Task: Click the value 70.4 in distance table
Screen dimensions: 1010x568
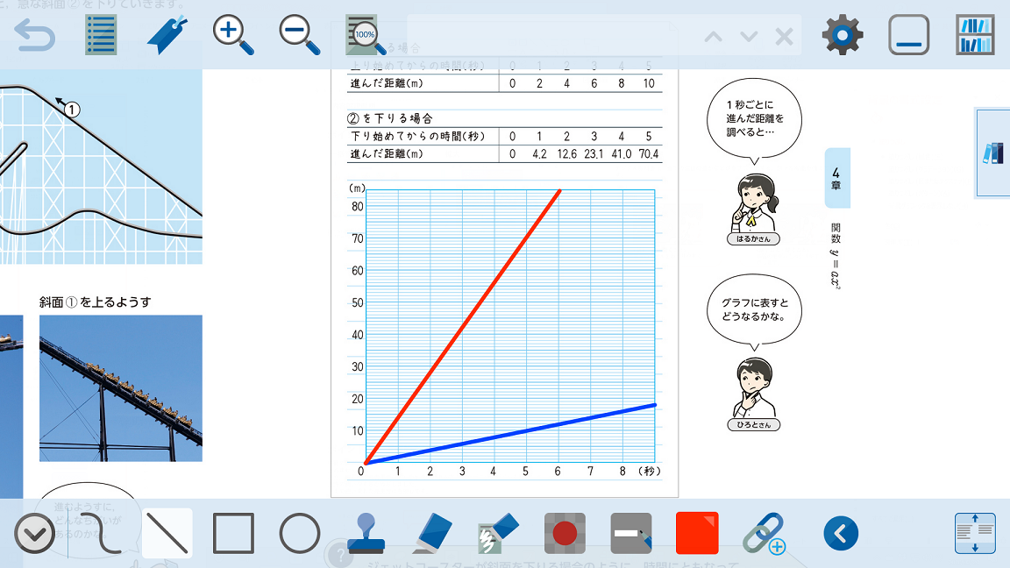Action: [649, 154]
